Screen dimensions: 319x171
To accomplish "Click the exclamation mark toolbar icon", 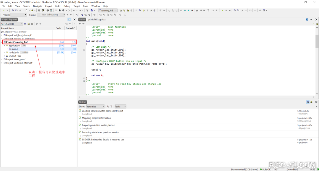I will point(147,10).
